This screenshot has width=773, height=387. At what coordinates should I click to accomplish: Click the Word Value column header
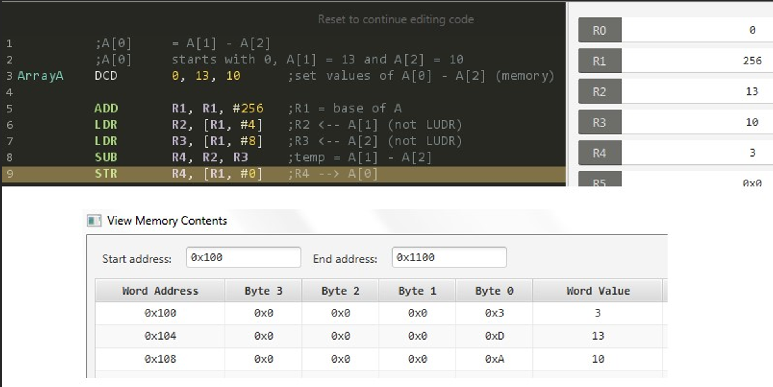(598, 291)
